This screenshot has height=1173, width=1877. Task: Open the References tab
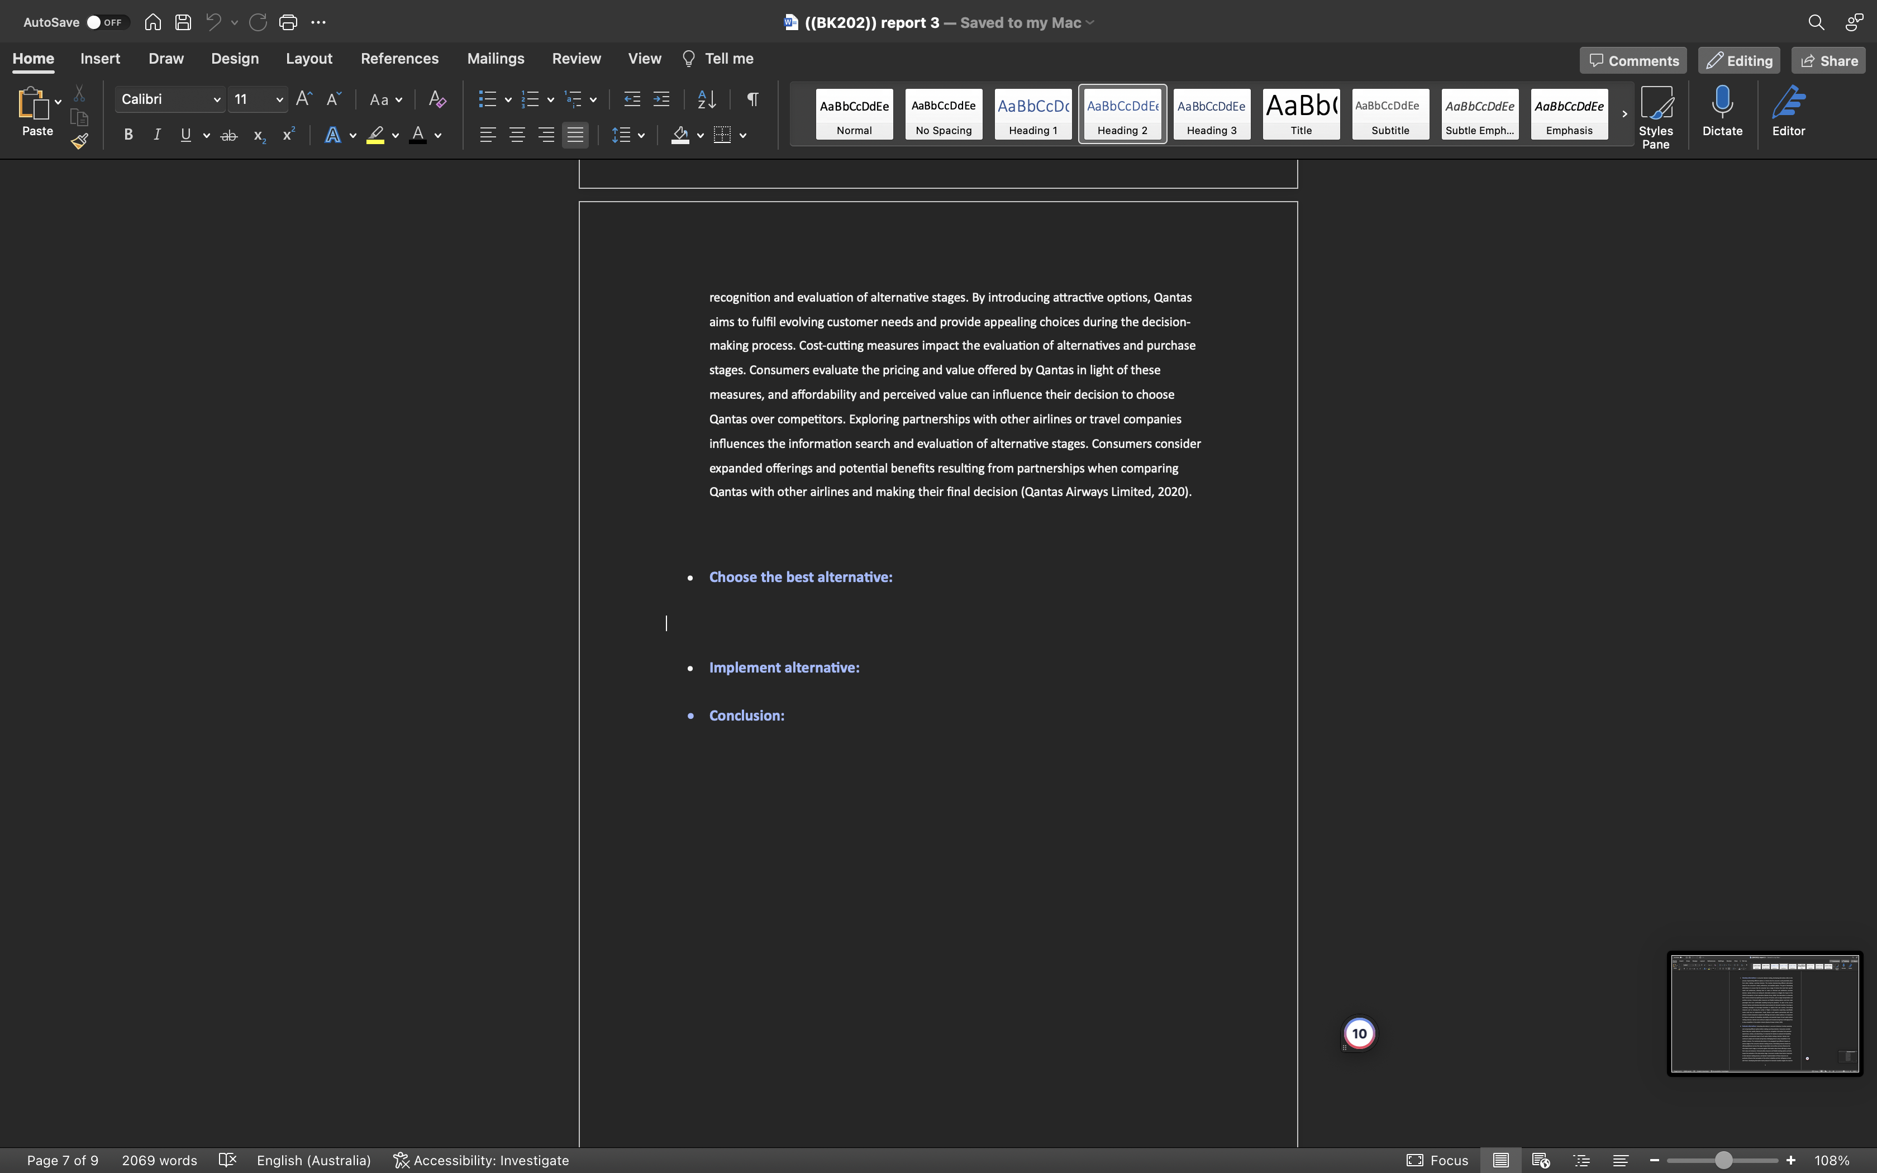point(399,59)
